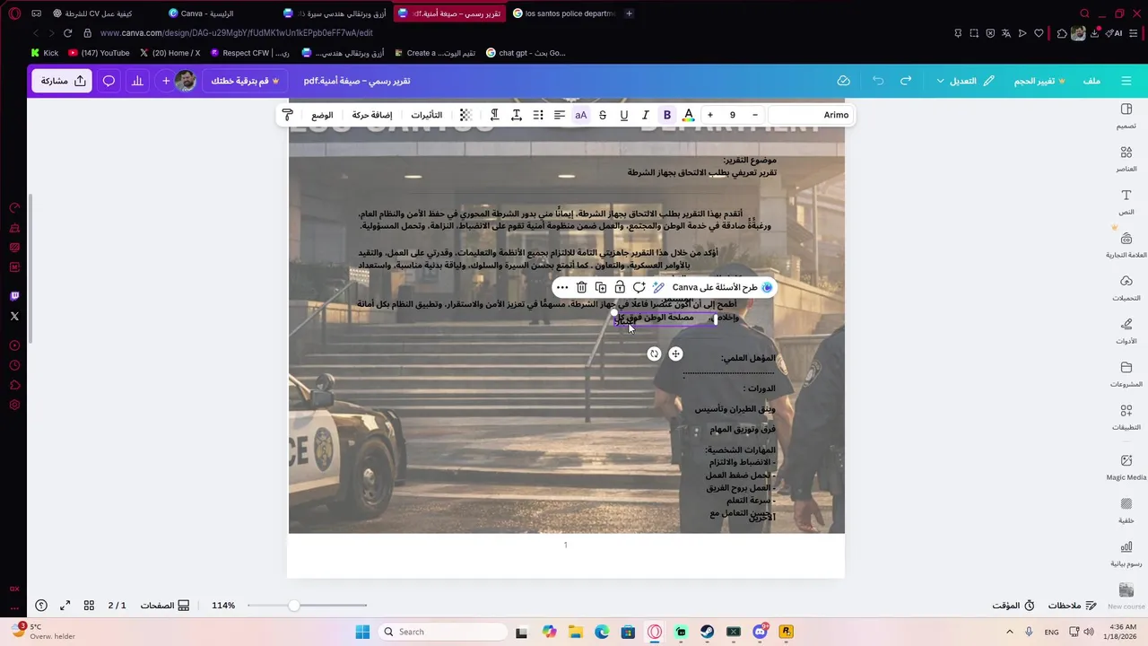
Task: Open المؤقت timer tool
Action: click(x=1013, y=606)
